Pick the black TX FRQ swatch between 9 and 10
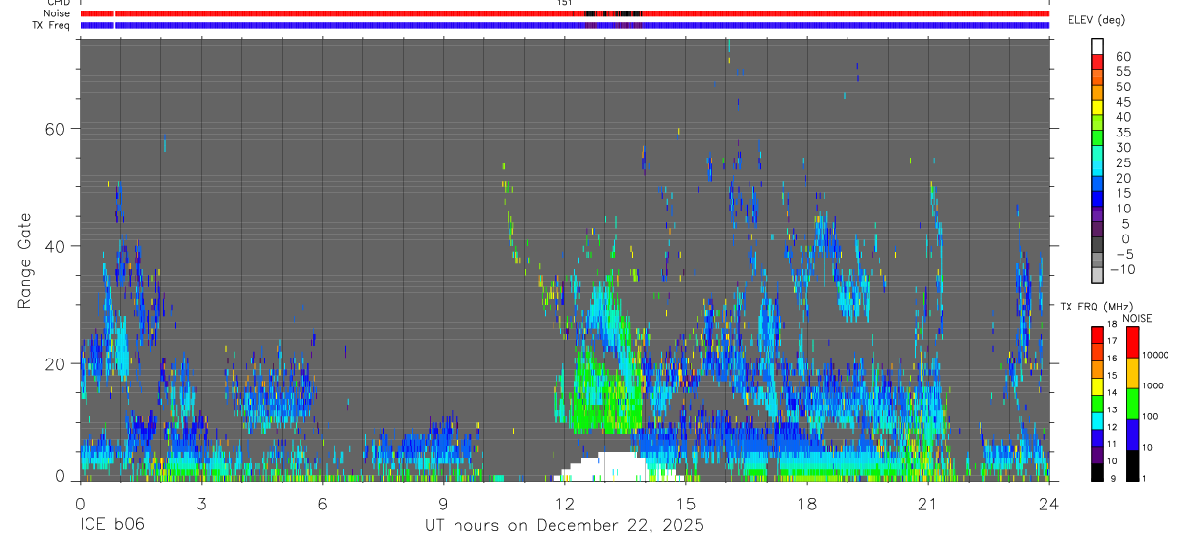1180x545 pixels. click(x=1097, y=471)
